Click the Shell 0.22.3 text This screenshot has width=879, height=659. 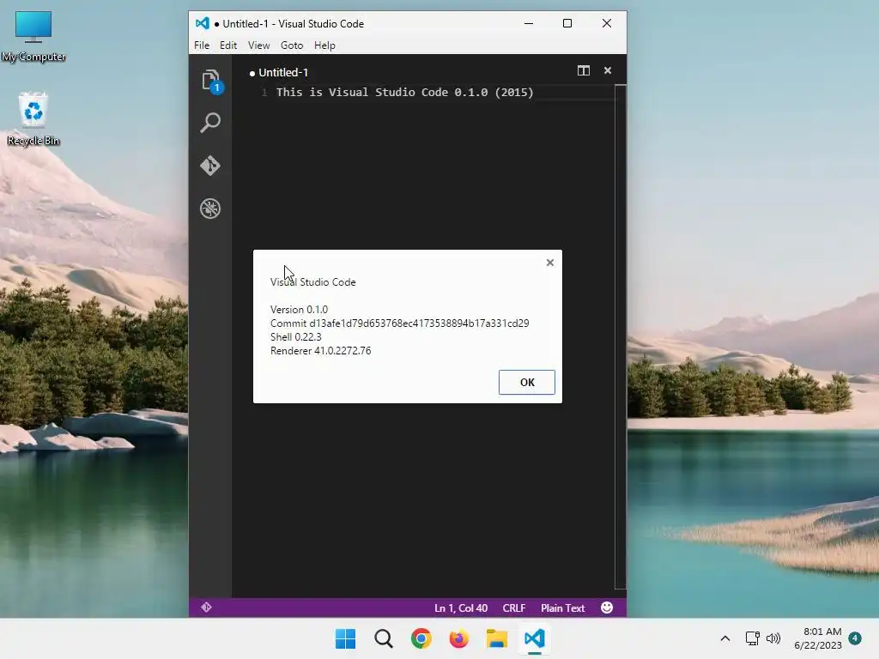click(296, 336)
